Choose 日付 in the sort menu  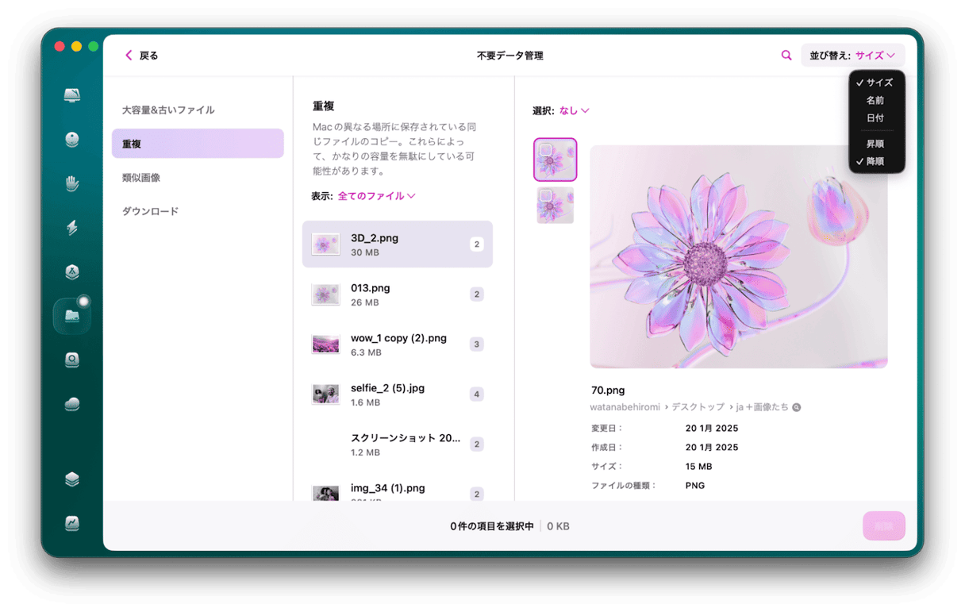tap(875, 118)
